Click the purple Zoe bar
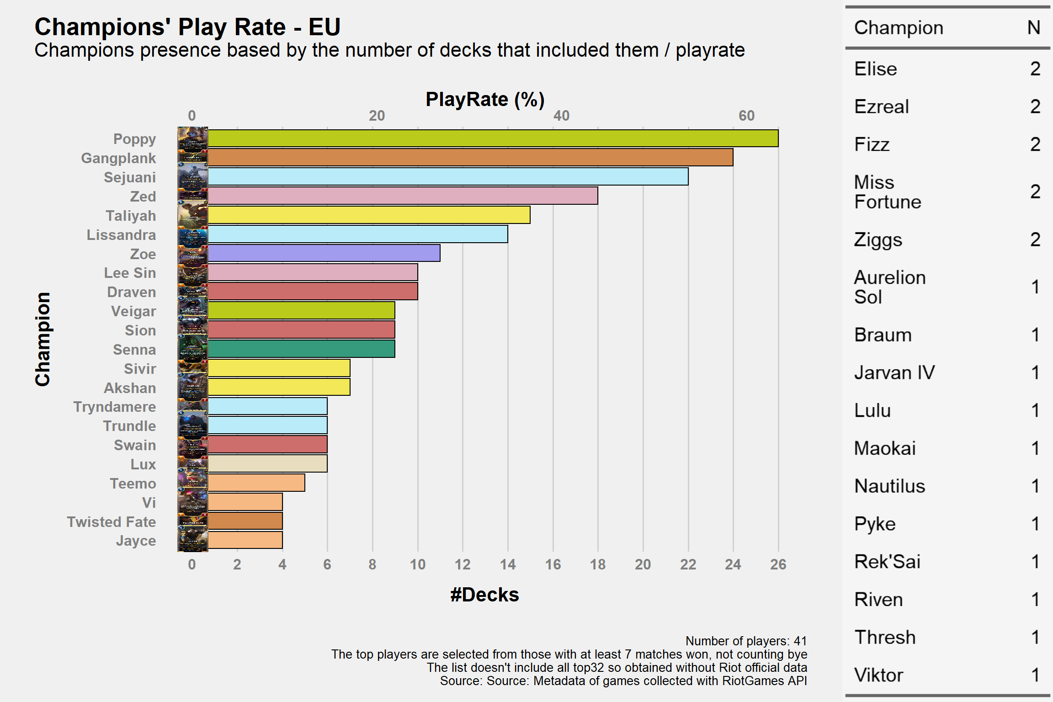This screenshot has width=1053, height=702. [x=324, y=254]
